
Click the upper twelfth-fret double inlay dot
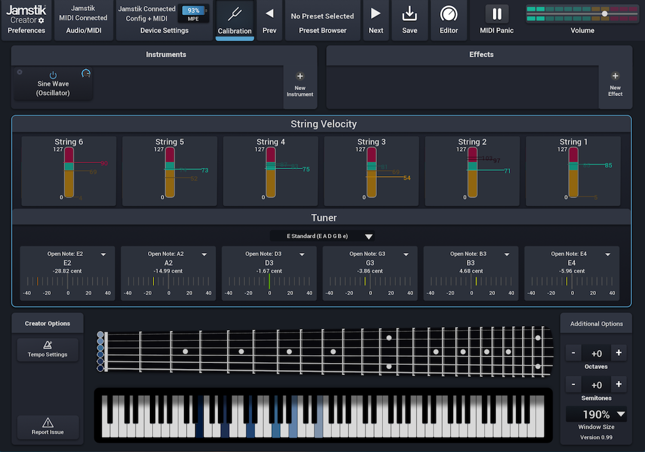point(389,338)
